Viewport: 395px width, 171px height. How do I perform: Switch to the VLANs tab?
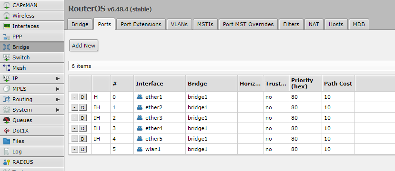[x=179, y=24]
